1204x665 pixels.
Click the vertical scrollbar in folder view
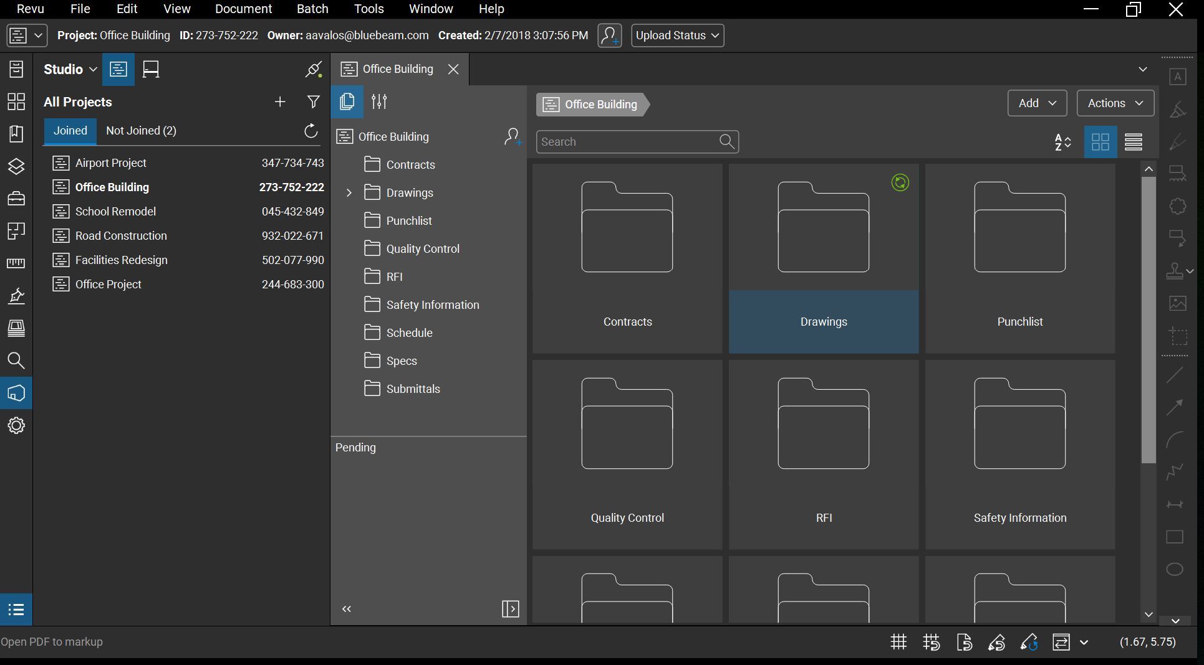tap(1149, 320)
